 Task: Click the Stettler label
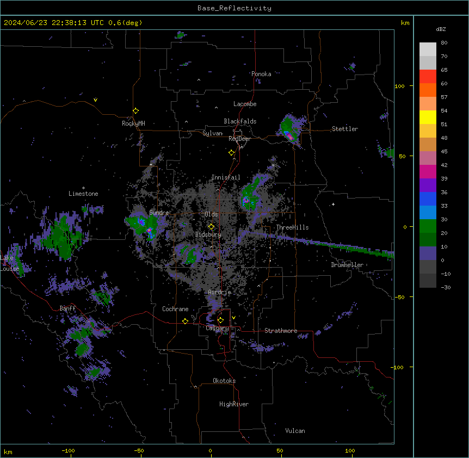[x=344, y=129]
